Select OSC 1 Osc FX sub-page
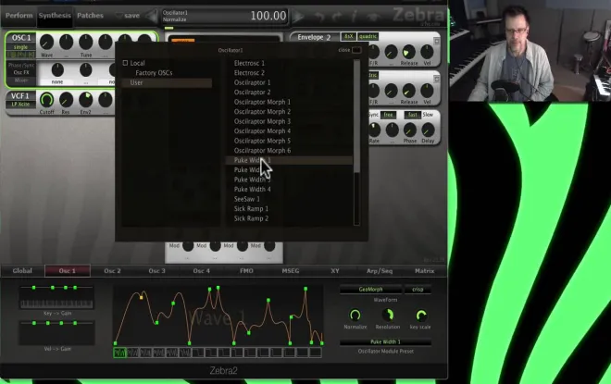 pos(21,72)
